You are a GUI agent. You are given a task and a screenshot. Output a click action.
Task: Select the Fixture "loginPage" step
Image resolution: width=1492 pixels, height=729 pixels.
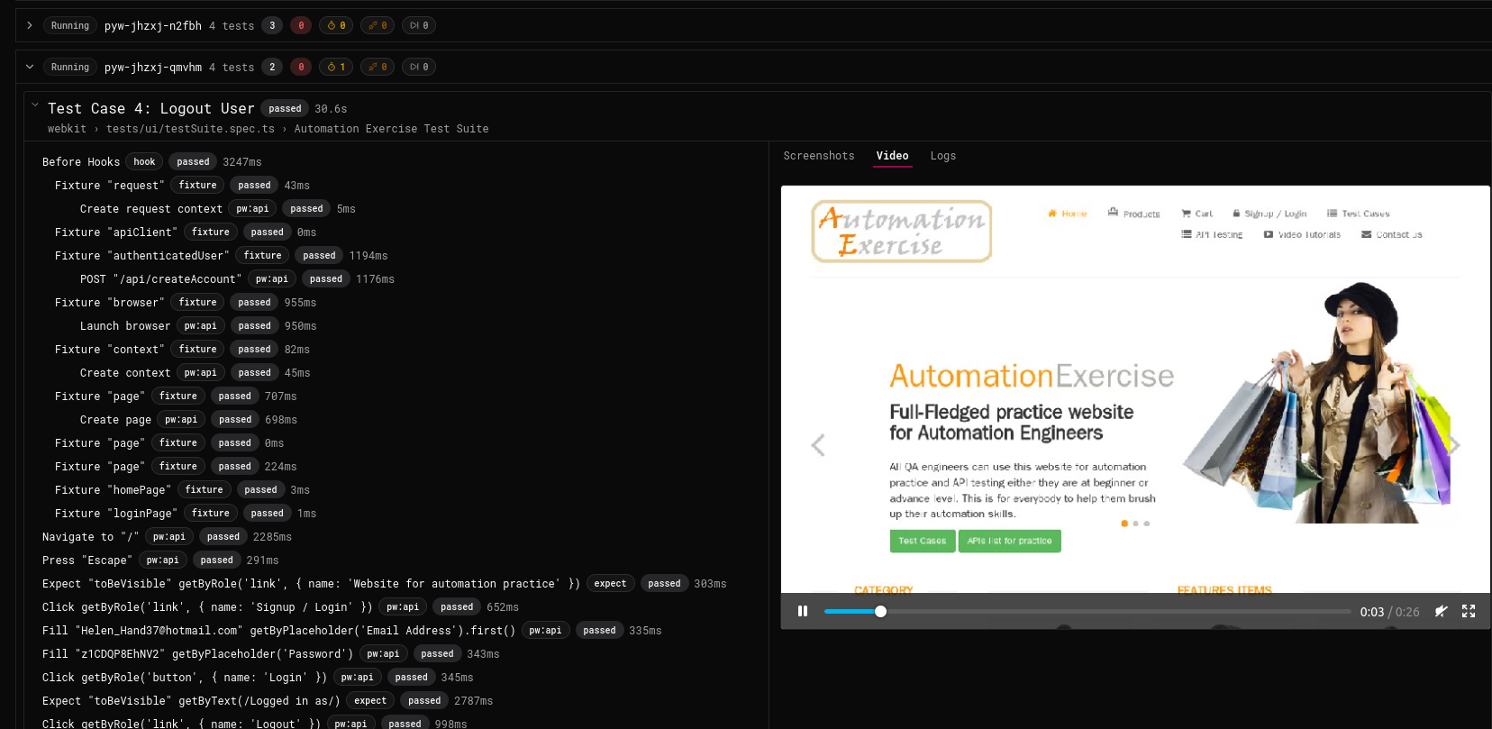pyautogui.click(x=186, y=514)
